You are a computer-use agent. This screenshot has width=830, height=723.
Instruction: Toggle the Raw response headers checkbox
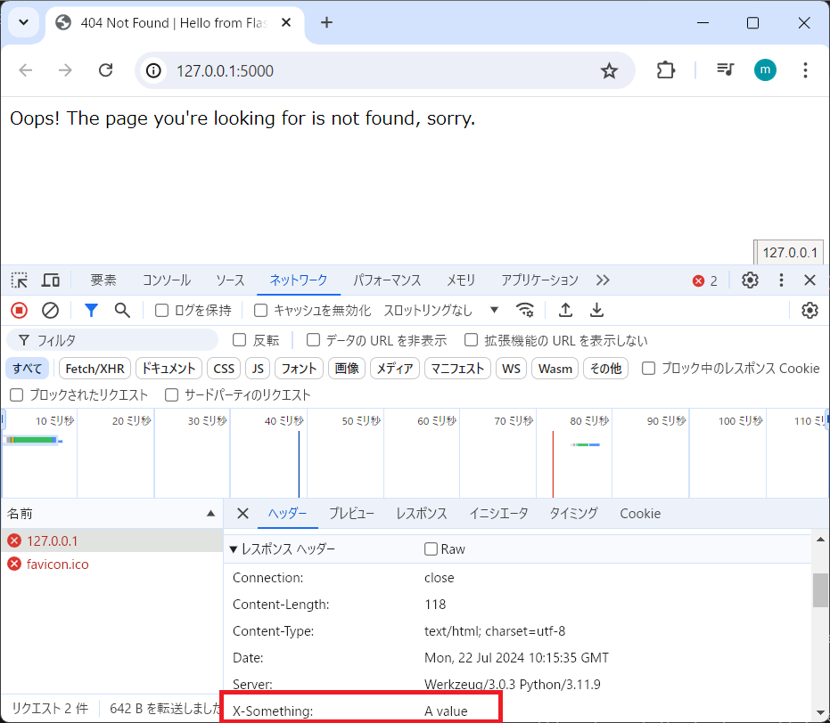coord(431,549)
